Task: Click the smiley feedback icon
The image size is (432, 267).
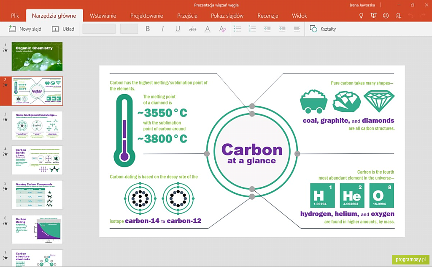Action: coord(386,16)
